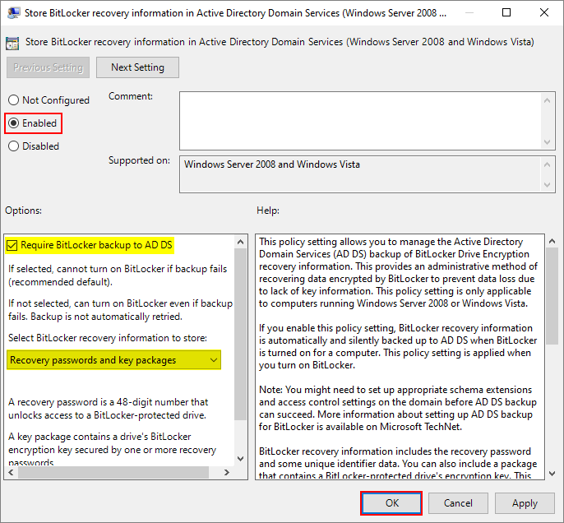Screen dimensions: 564x523
Task: Click the 'Help:' label
Action: [x=268, y=211]
